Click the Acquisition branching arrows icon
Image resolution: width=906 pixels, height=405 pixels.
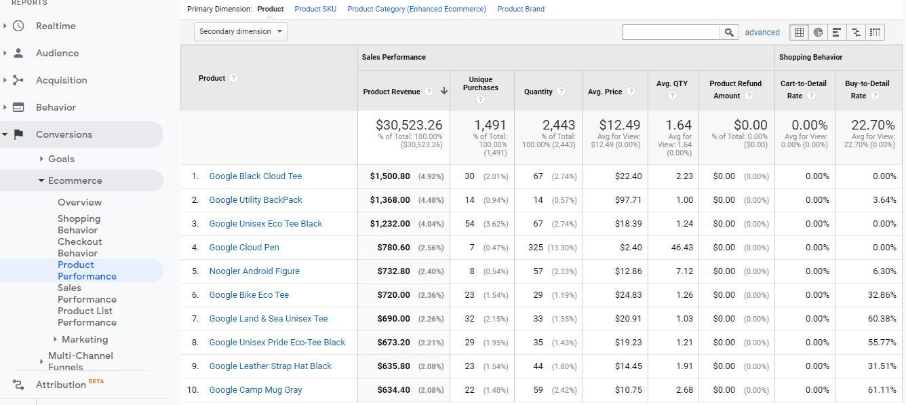pyautogui.click(x=18, y=80)
